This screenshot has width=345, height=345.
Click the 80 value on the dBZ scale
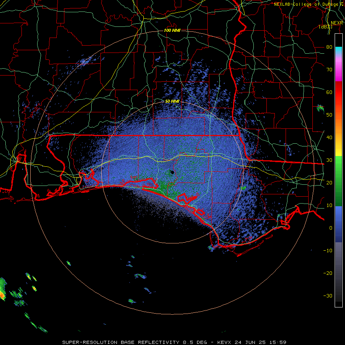[x=329, y=47]
